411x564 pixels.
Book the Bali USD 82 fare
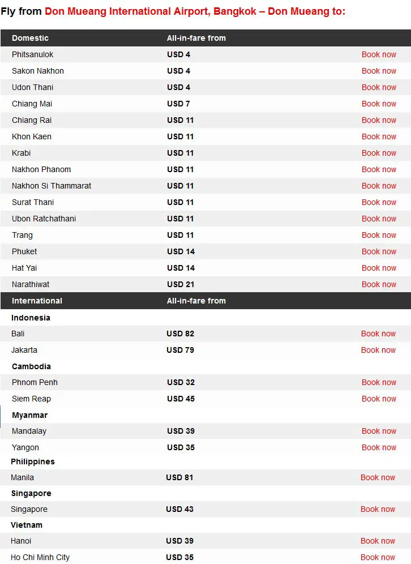click(378, 334)
